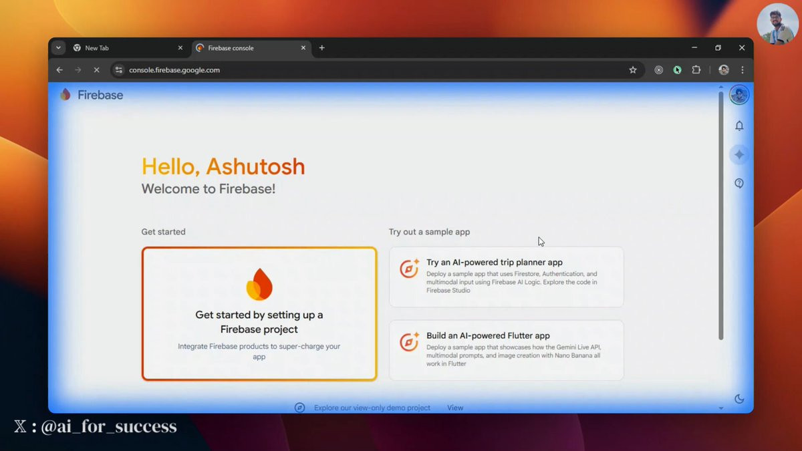Image resolution: width=802 pixels, height=451 pixels.
Task: Close the New Tab tab
Action: (x=180, y=47)
